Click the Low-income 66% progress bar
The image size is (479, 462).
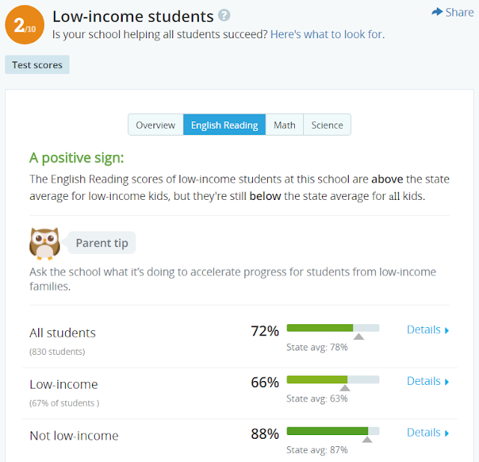(x=332, y=380)
